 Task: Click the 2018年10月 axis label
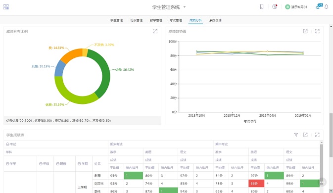coord(196,115)
